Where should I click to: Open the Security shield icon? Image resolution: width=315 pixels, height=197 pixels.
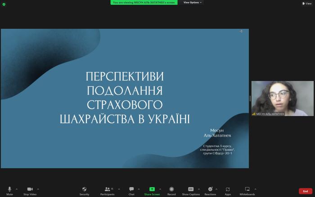click(84, 189)
